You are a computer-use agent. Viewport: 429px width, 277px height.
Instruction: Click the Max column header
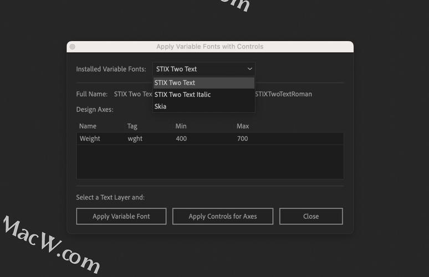click(x=243, y=126)
